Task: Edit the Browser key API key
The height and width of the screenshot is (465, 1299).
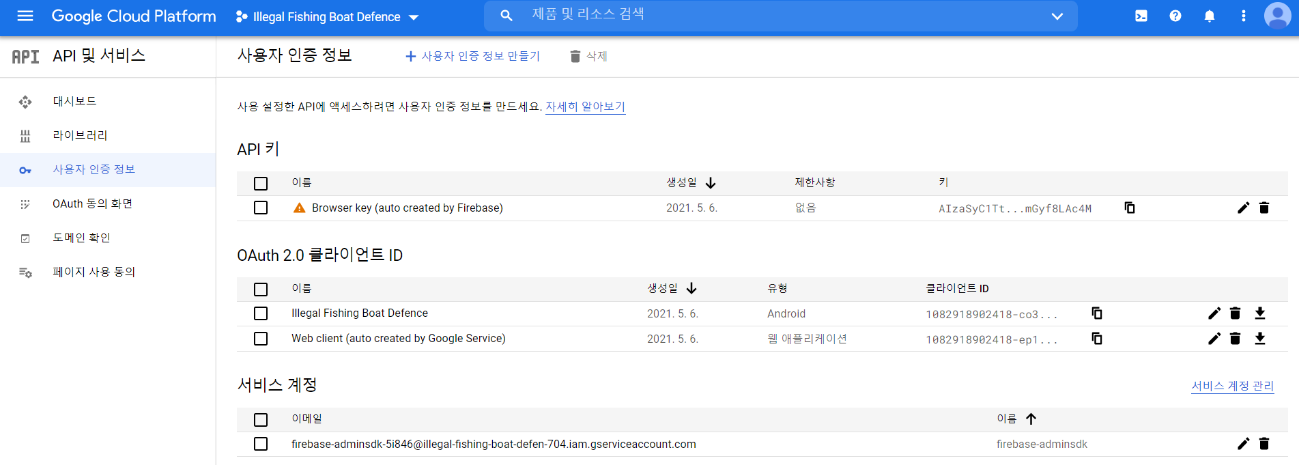Action: [1244, 208]
